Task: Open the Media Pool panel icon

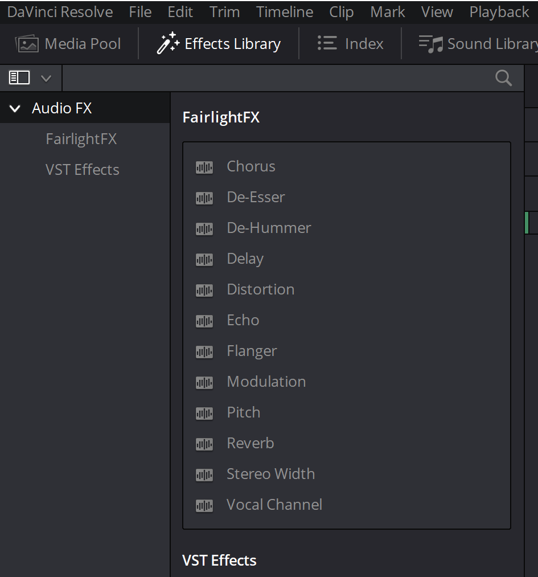Action: point(27,44)
